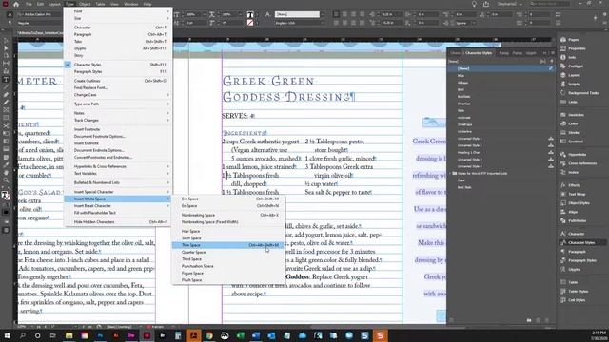Expand the Change Case submenu
The image size is (609, 342).
pyautogui.click(x=118, y=95)
